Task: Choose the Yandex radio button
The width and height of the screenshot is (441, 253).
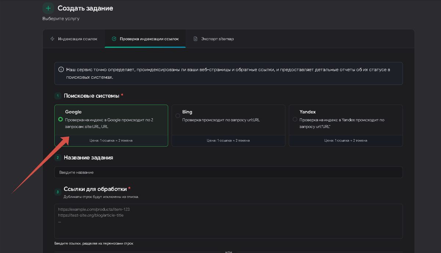Action: (x=295, y=120)
